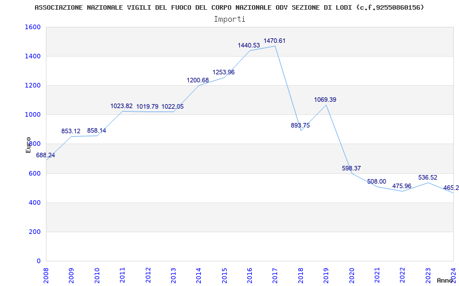This screenshot has height=286, width=459.
Task: Select the 1069.39 data label
Action: tap(325, 100)
